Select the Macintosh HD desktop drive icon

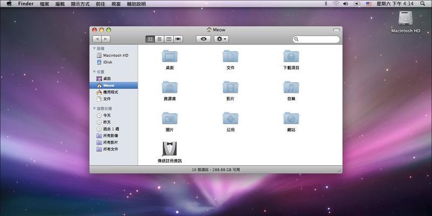pyautogui.click(x=406, y=19)
